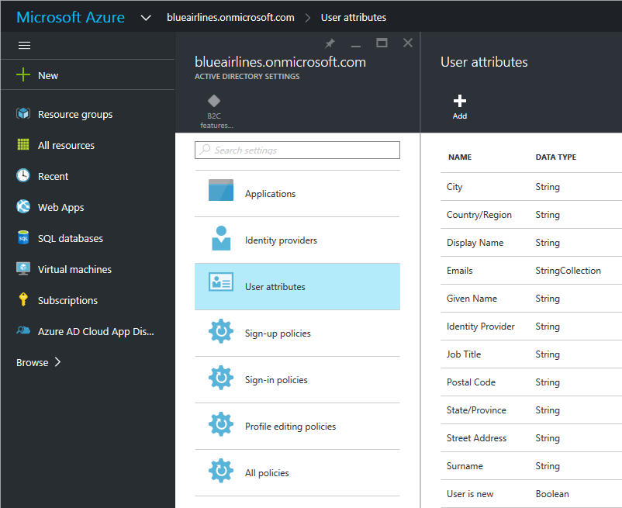Click the Boolean data type cell
The image size is (622, 508).
(552, 494)
